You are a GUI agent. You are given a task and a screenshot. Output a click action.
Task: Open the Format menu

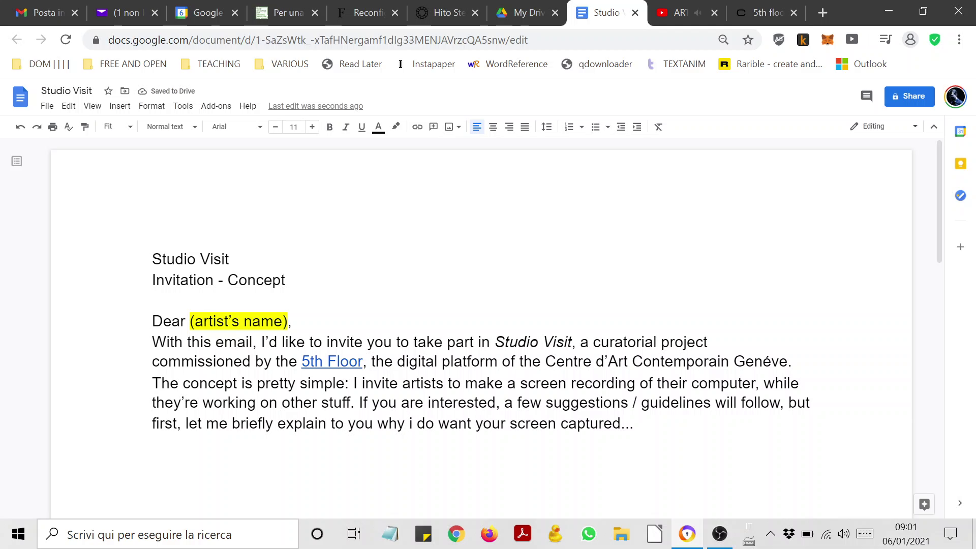(151, 106)
